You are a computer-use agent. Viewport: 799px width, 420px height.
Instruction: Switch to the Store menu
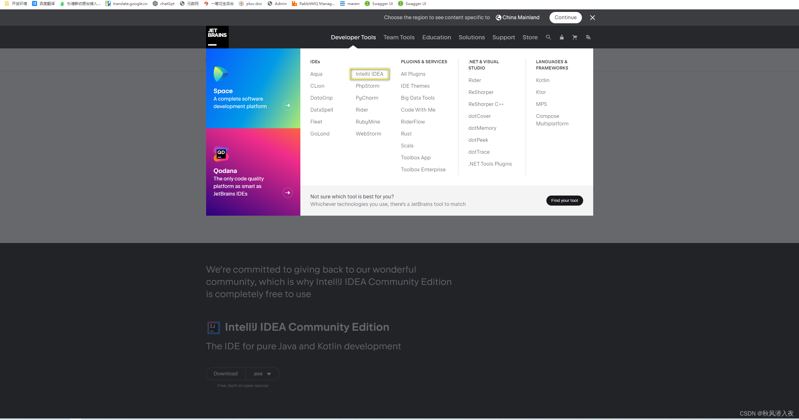click(x=530, y=37)
